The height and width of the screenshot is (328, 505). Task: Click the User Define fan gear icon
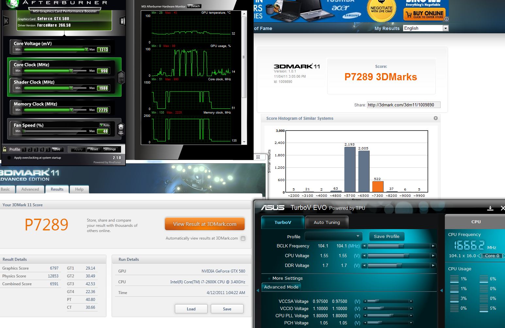pyautogui.click(x=121, y=129)
